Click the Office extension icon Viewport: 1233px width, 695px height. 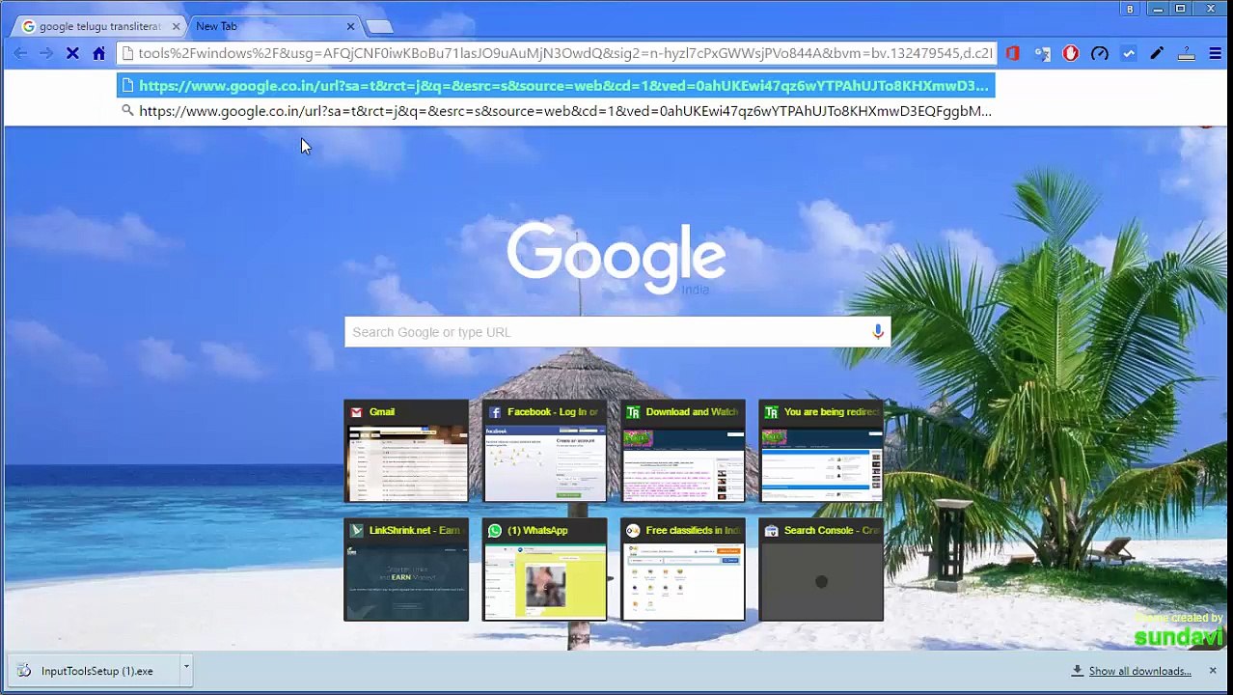(x=1012, y=54)
